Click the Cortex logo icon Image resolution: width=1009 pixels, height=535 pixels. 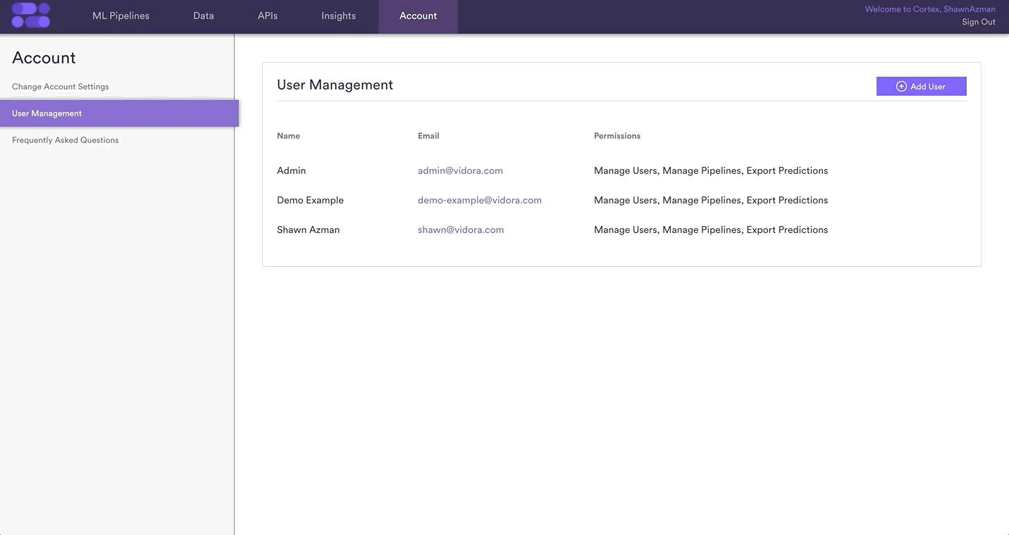[x=31, y=15]
